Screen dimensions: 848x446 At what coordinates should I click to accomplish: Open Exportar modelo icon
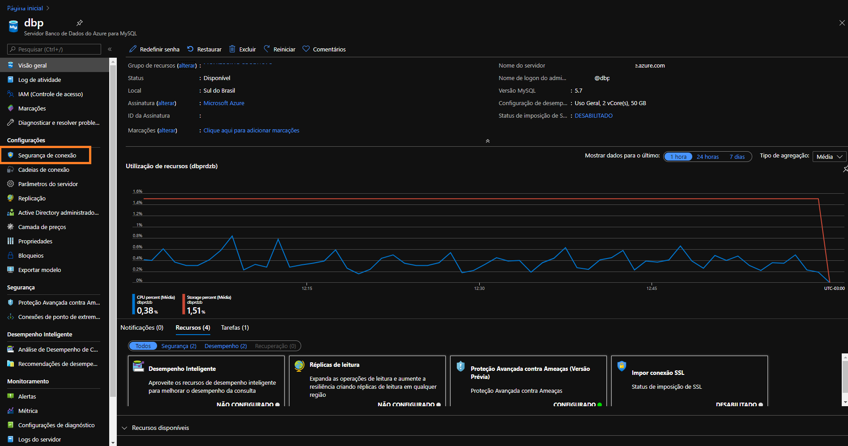(x=11, y=270)
